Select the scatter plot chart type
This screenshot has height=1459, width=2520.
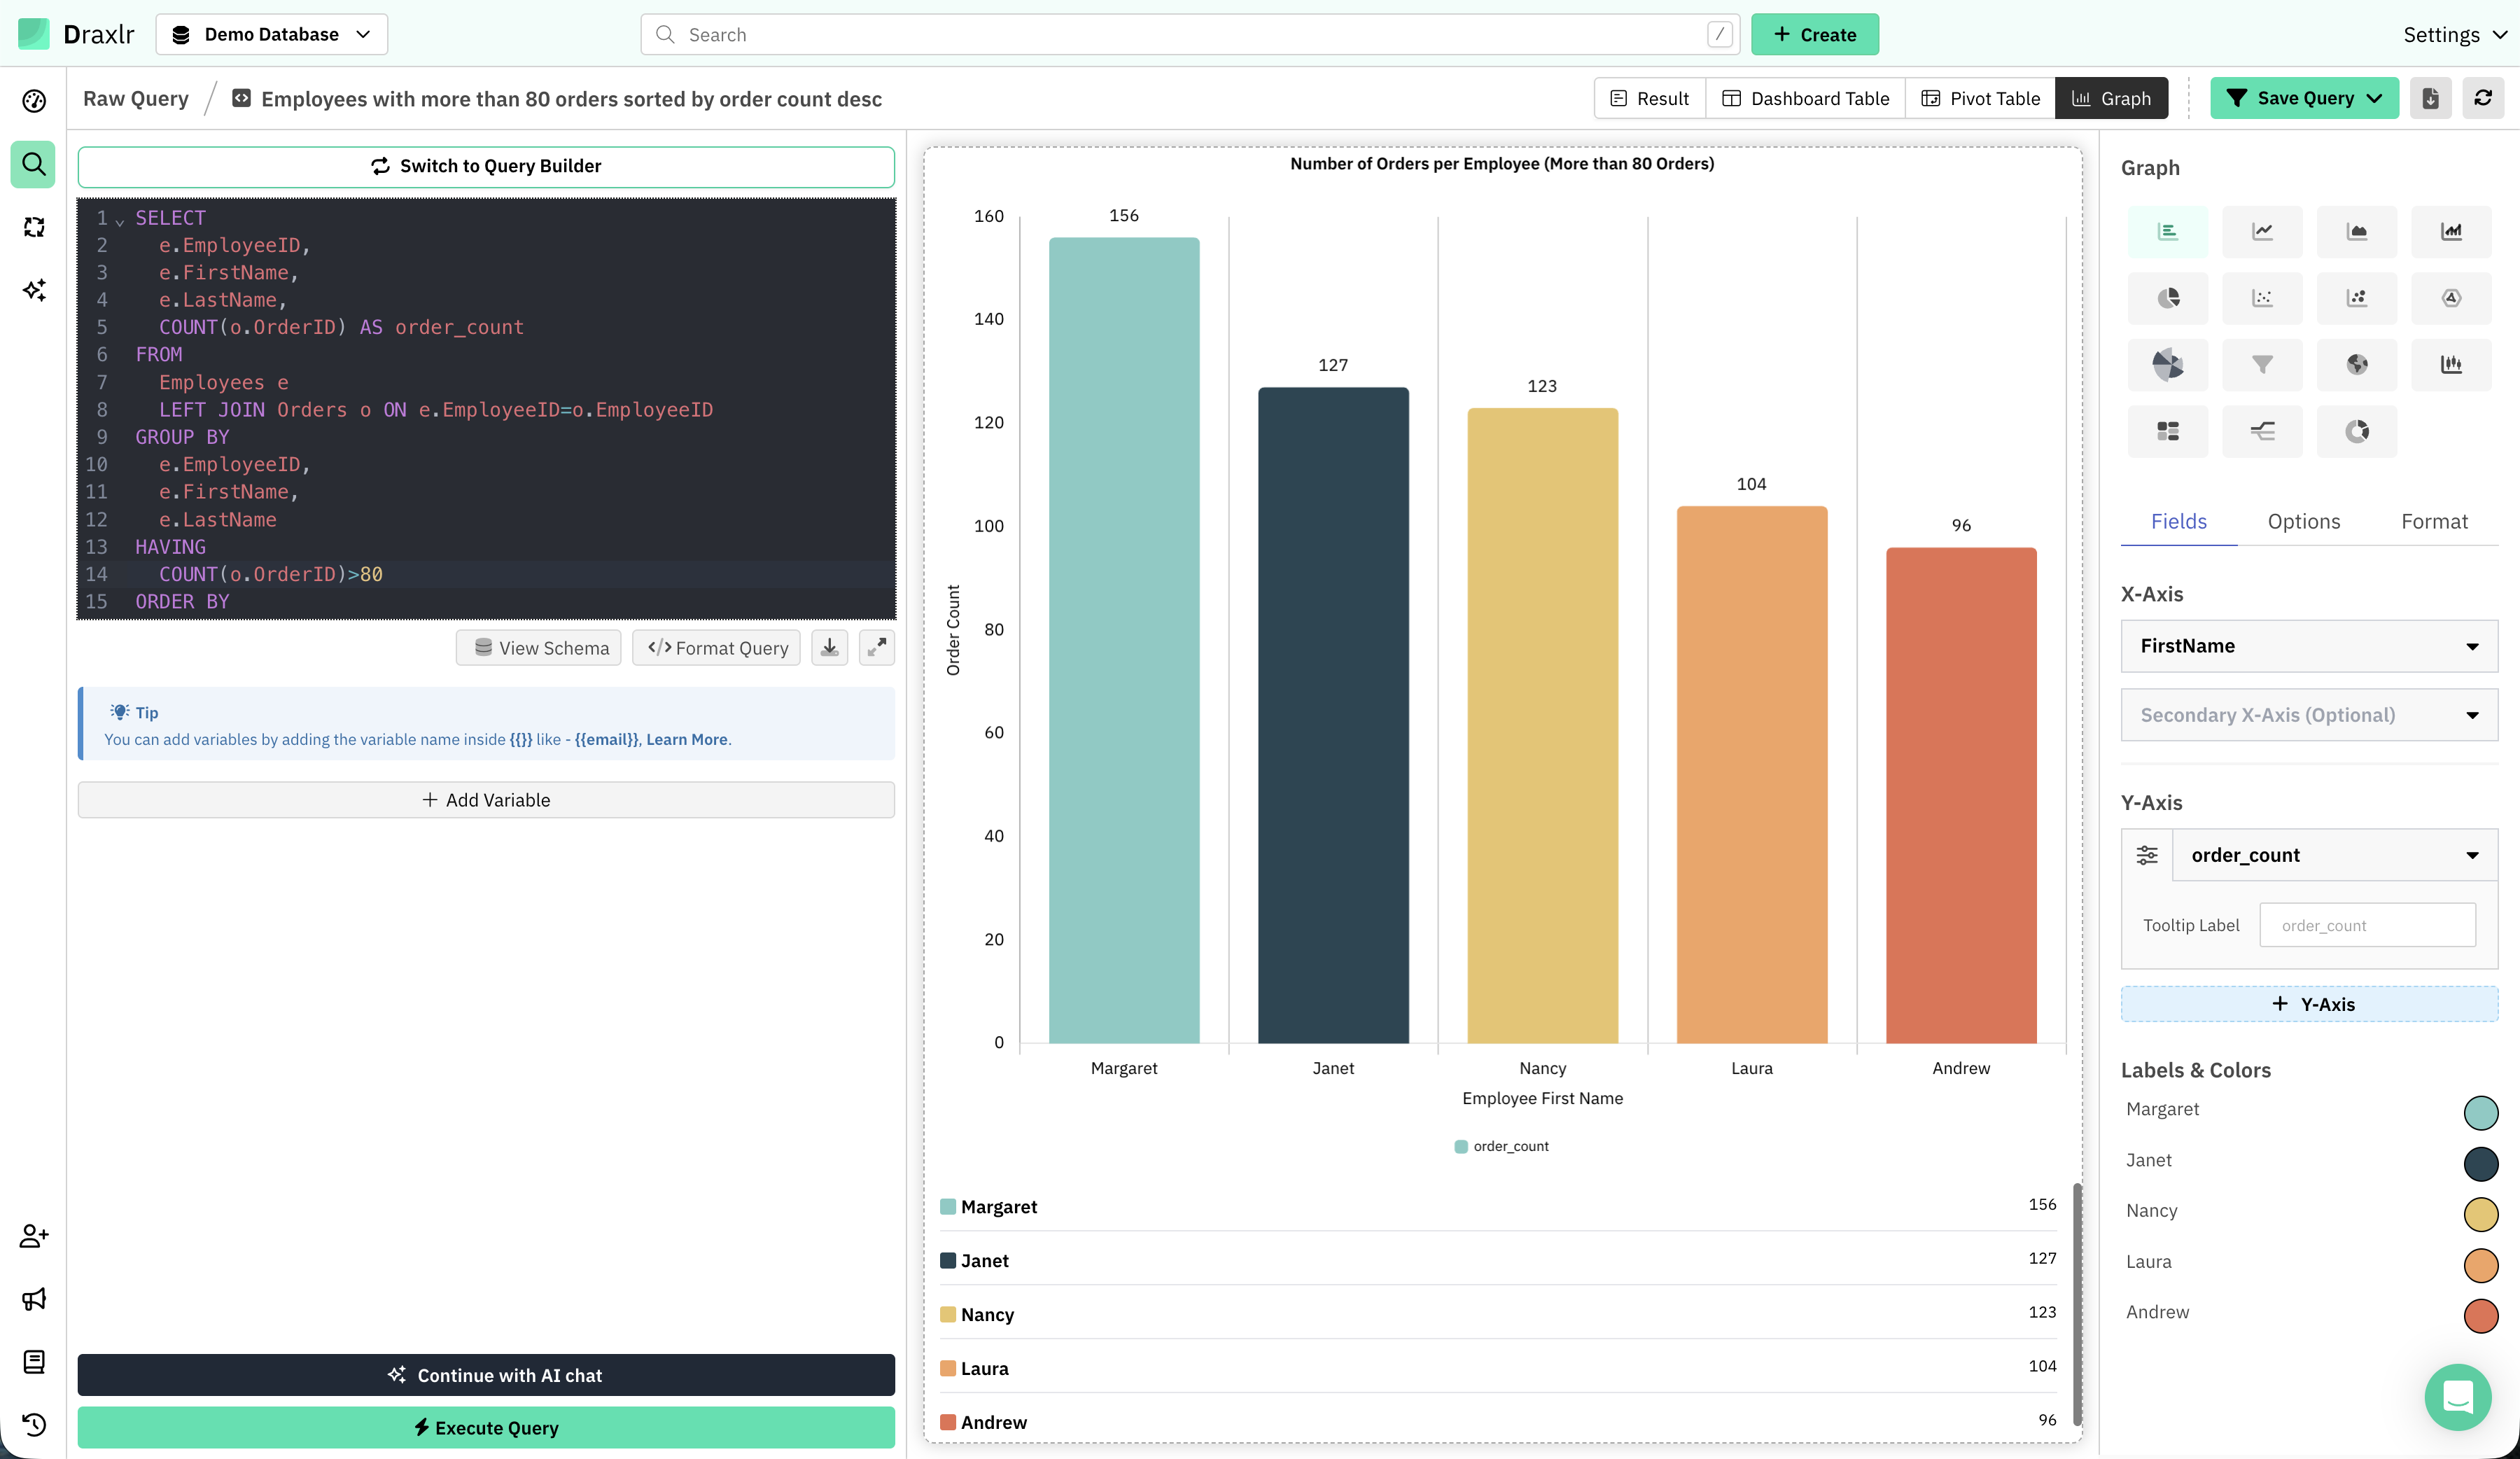(2262, 298)
